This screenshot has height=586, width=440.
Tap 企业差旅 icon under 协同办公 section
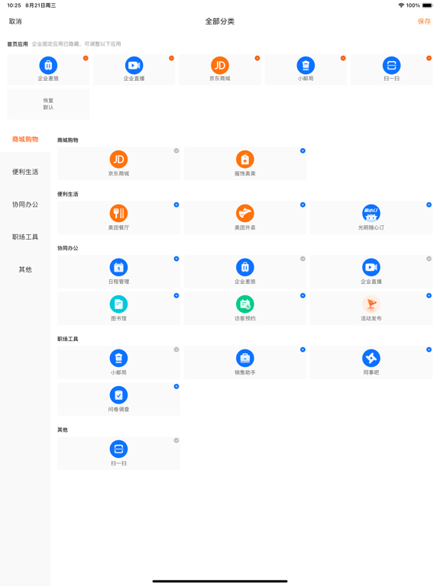[245, 268]
